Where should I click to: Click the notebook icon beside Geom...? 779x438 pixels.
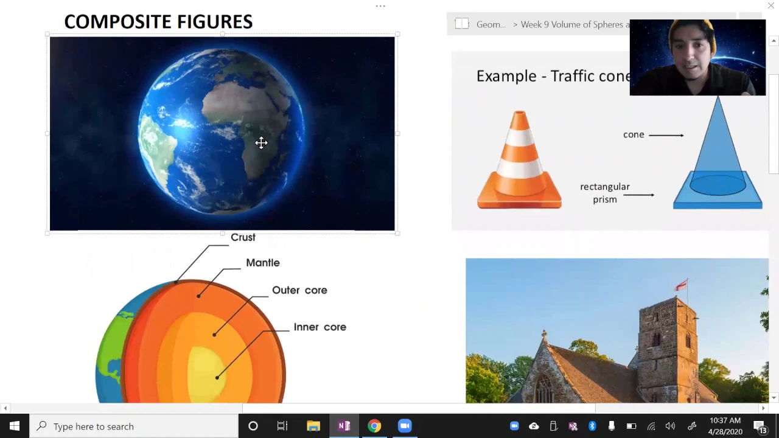462,24
